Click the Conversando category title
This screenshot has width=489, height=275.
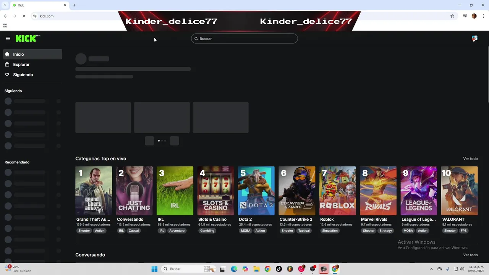click(x=130, y=219)
